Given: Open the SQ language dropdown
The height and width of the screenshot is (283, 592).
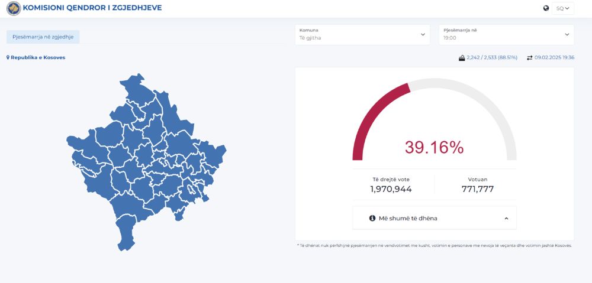Looking at the screenshot, I should (x=563, y=8).
